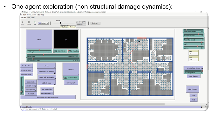
Task: Click the red exit door on left wall
Action: [x=87, y=67]
